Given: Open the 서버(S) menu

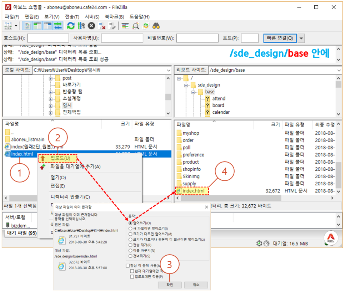Looking at the screenshot, I should coord(92,17).
